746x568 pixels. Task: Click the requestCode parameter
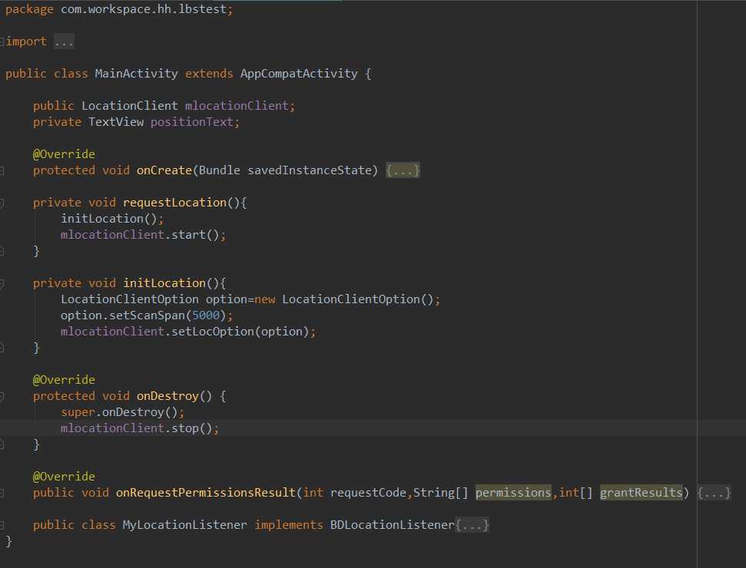368,493
